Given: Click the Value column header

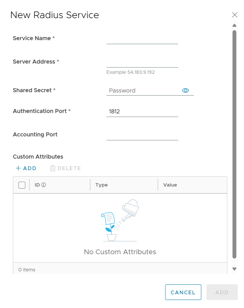Looking at the screenshot, I should pyautogui.click(x=170, y=185).
